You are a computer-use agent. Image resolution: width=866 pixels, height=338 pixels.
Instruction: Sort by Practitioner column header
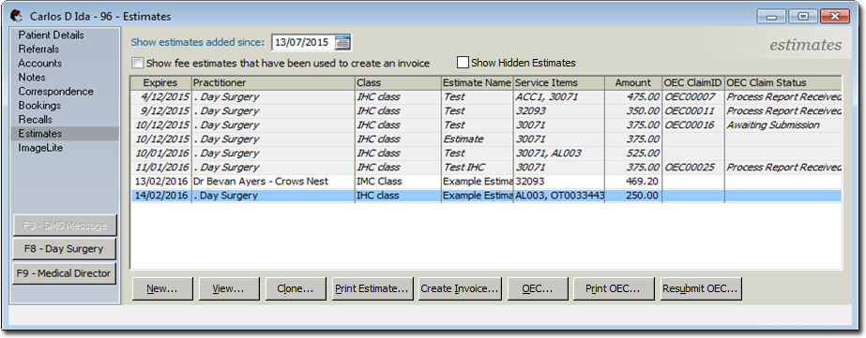point(273,82)
